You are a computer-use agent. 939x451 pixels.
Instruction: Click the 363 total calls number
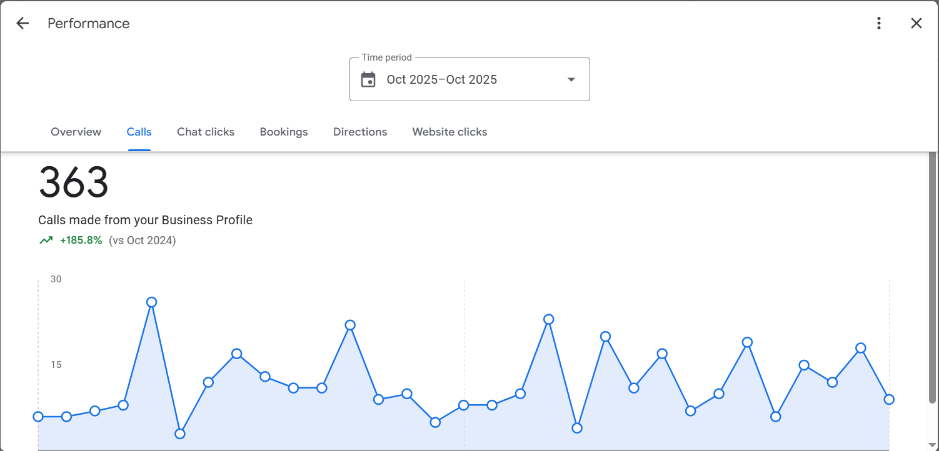click(x=74, y=183)
